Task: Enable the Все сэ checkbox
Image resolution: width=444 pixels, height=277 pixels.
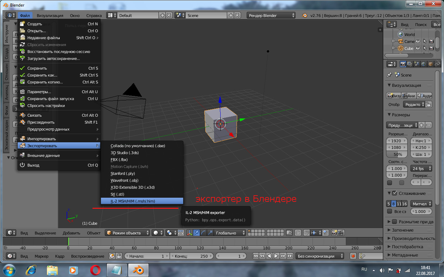Action: tap(389, 211)
